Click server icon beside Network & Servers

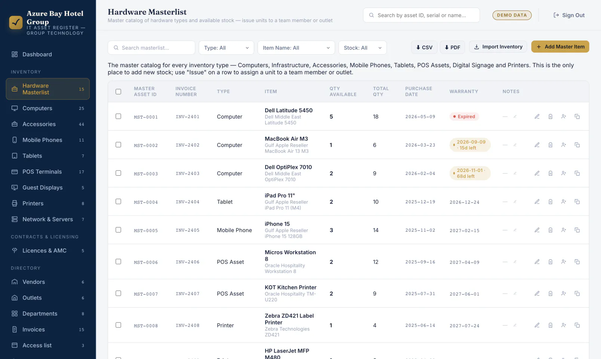pos(15,219)
